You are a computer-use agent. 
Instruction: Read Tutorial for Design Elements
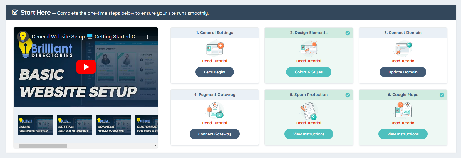point(309,61)
